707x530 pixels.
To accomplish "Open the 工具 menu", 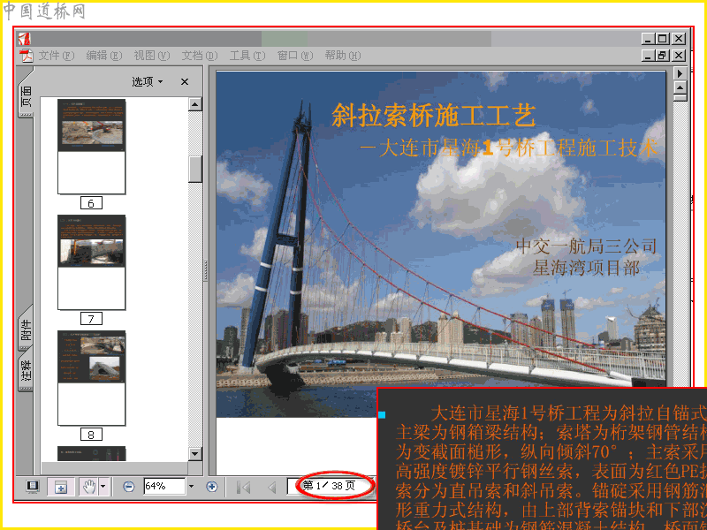I will tap(247, 56).
